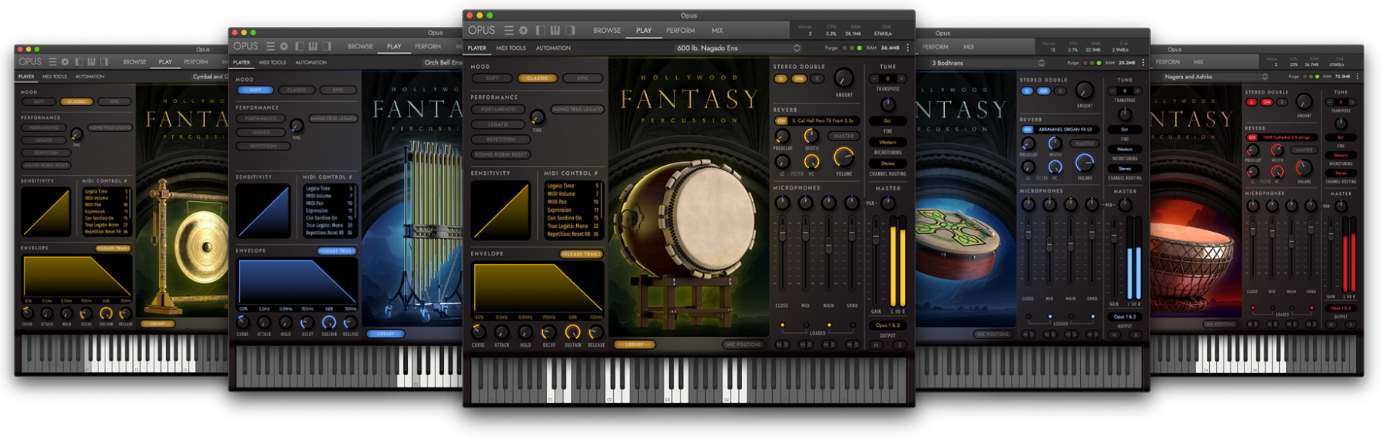
Task: Open the reverb preset S. Cal Hall dropdown
Action: (x=824, y=120)
